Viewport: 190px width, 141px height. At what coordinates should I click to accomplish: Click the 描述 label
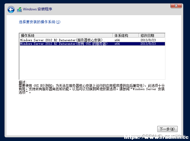pos(23,82)
